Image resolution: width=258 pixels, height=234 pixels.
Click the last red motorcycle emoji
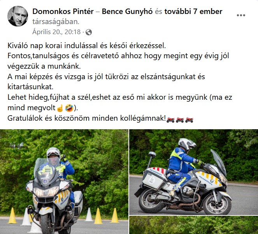[x=189, y=120]
